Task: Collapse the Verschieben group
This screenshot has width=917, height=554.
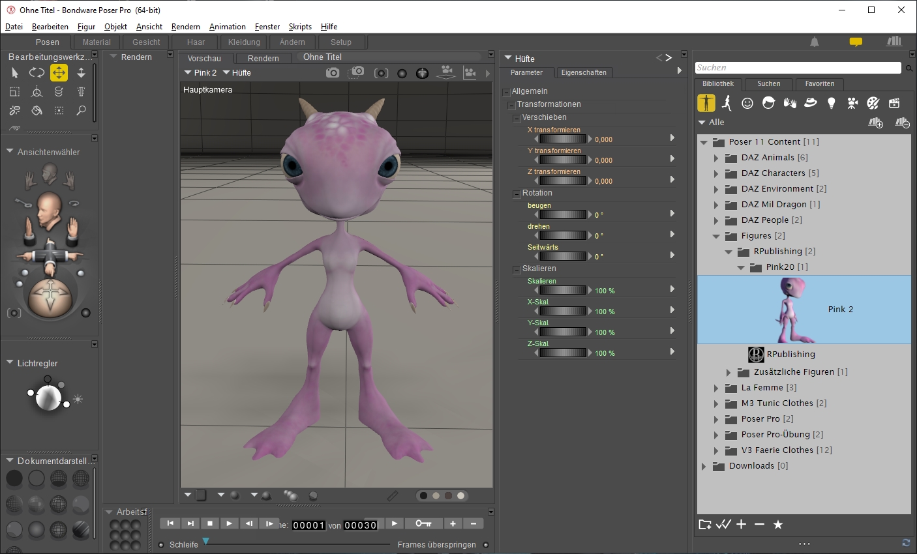Action: (x=517, y=119)
